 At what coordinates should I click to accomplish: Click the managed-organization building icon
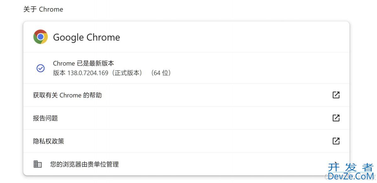[38, 164]
